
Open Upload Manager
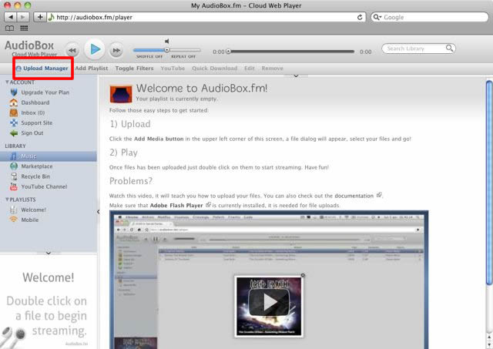42,69
